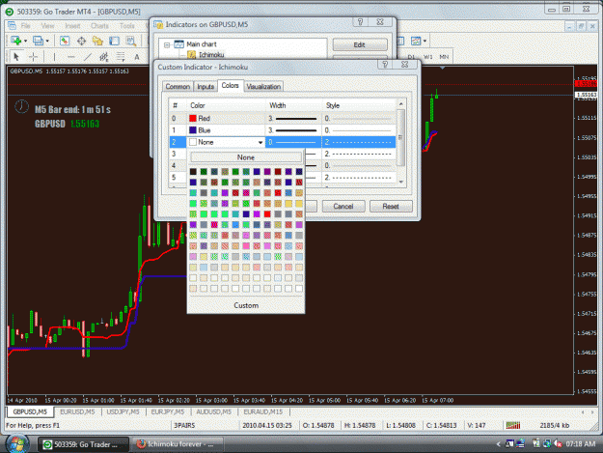Screen dimensions: 603x453
Task: Open the Windows Start orb
Action: (x=16, y=443)
